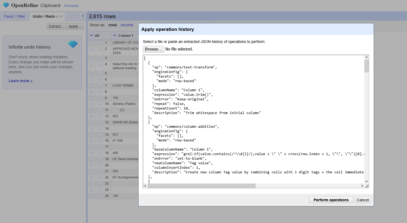
Task: Click inside the JSON operations text area
Action: [x=254, y=119]
